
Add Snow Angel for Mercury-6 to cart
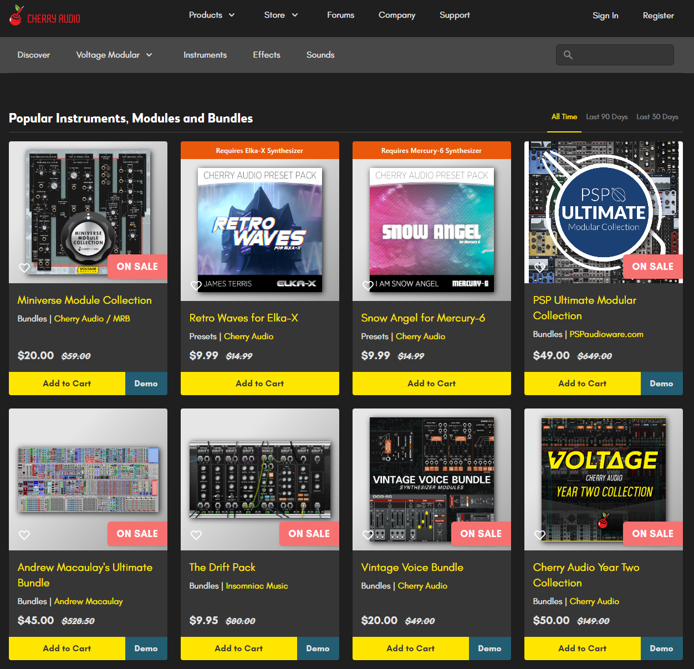click(432, 384)
